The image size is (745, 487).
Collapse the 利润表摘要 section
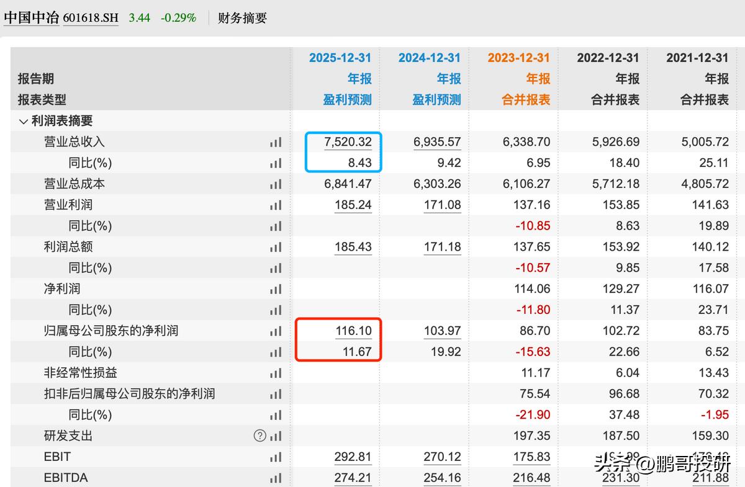pos(22,120)
